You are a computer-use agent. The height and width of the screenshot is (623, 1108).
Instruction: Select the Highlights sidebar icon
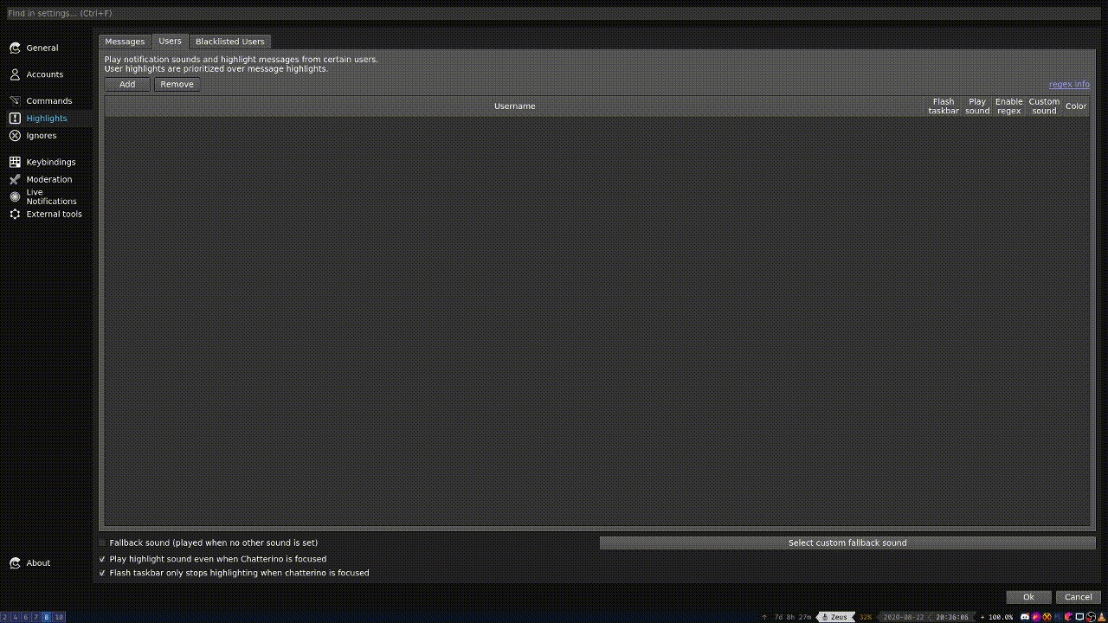click(15, 118)
